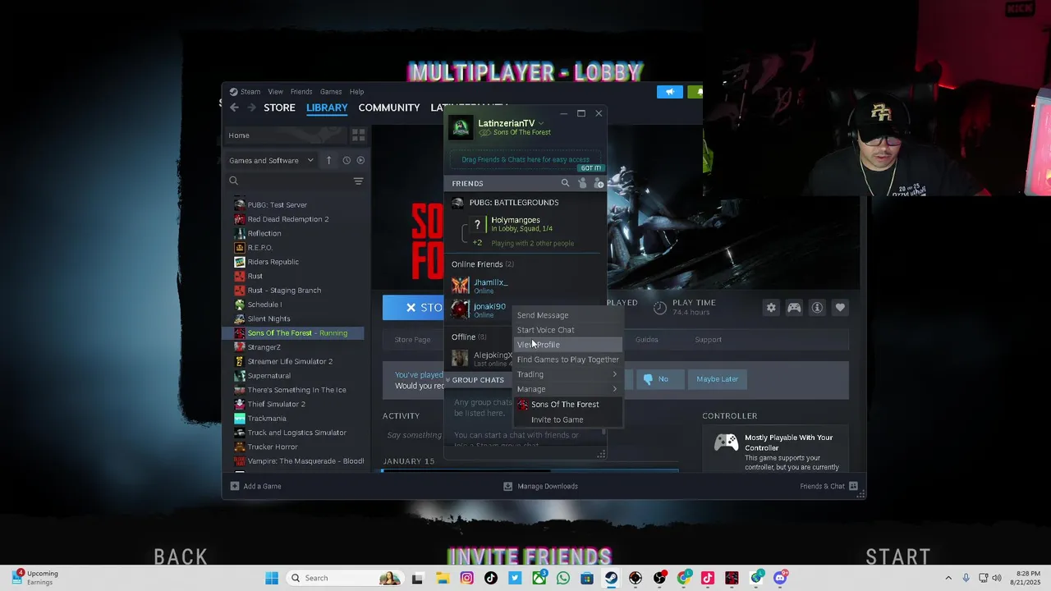Go forward with Steam's forward arrow
Viewport: 1051px width, 591px height.
click(x=251, y=108)
